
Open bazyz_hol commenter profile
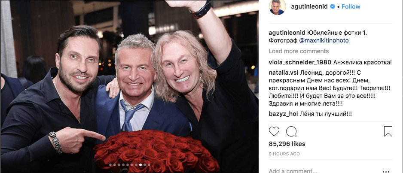point(284,114)
